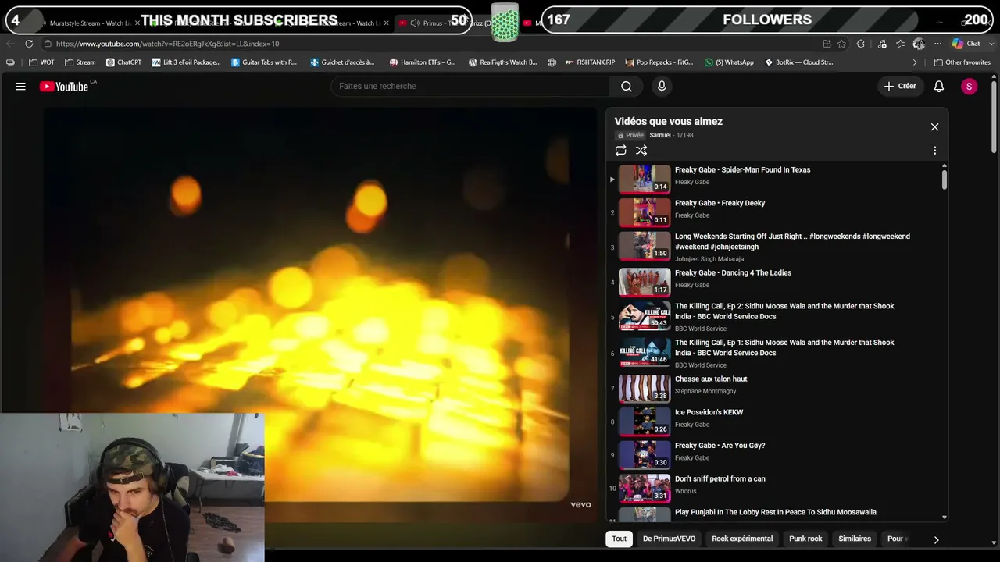
Task: Open the 'Guichet d'accès à...' bookmark
Action: 342,62
